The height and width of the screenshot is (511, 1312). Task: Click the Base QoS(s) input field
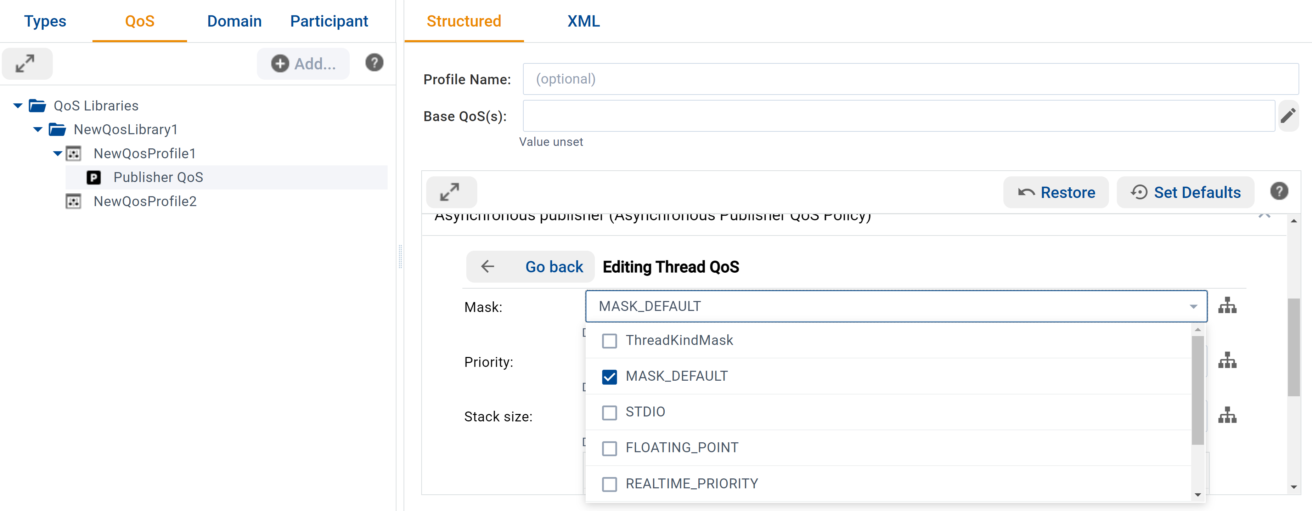click(899, 115)
